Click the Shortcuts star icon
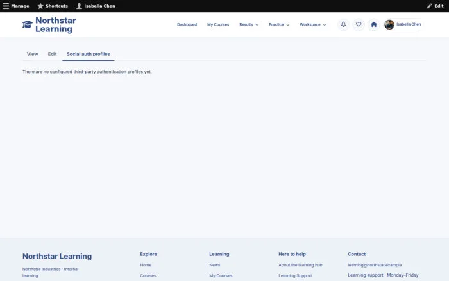 pyautogui.click(x=40, y=6)
